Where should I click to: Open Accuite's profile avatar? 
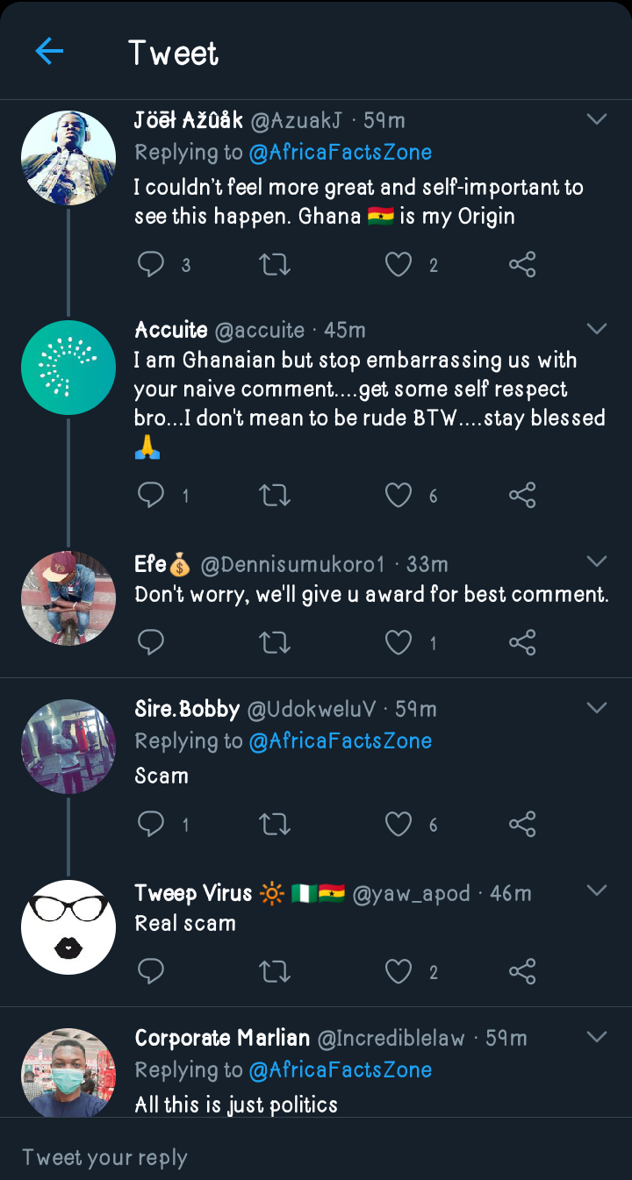click(68, 368)
